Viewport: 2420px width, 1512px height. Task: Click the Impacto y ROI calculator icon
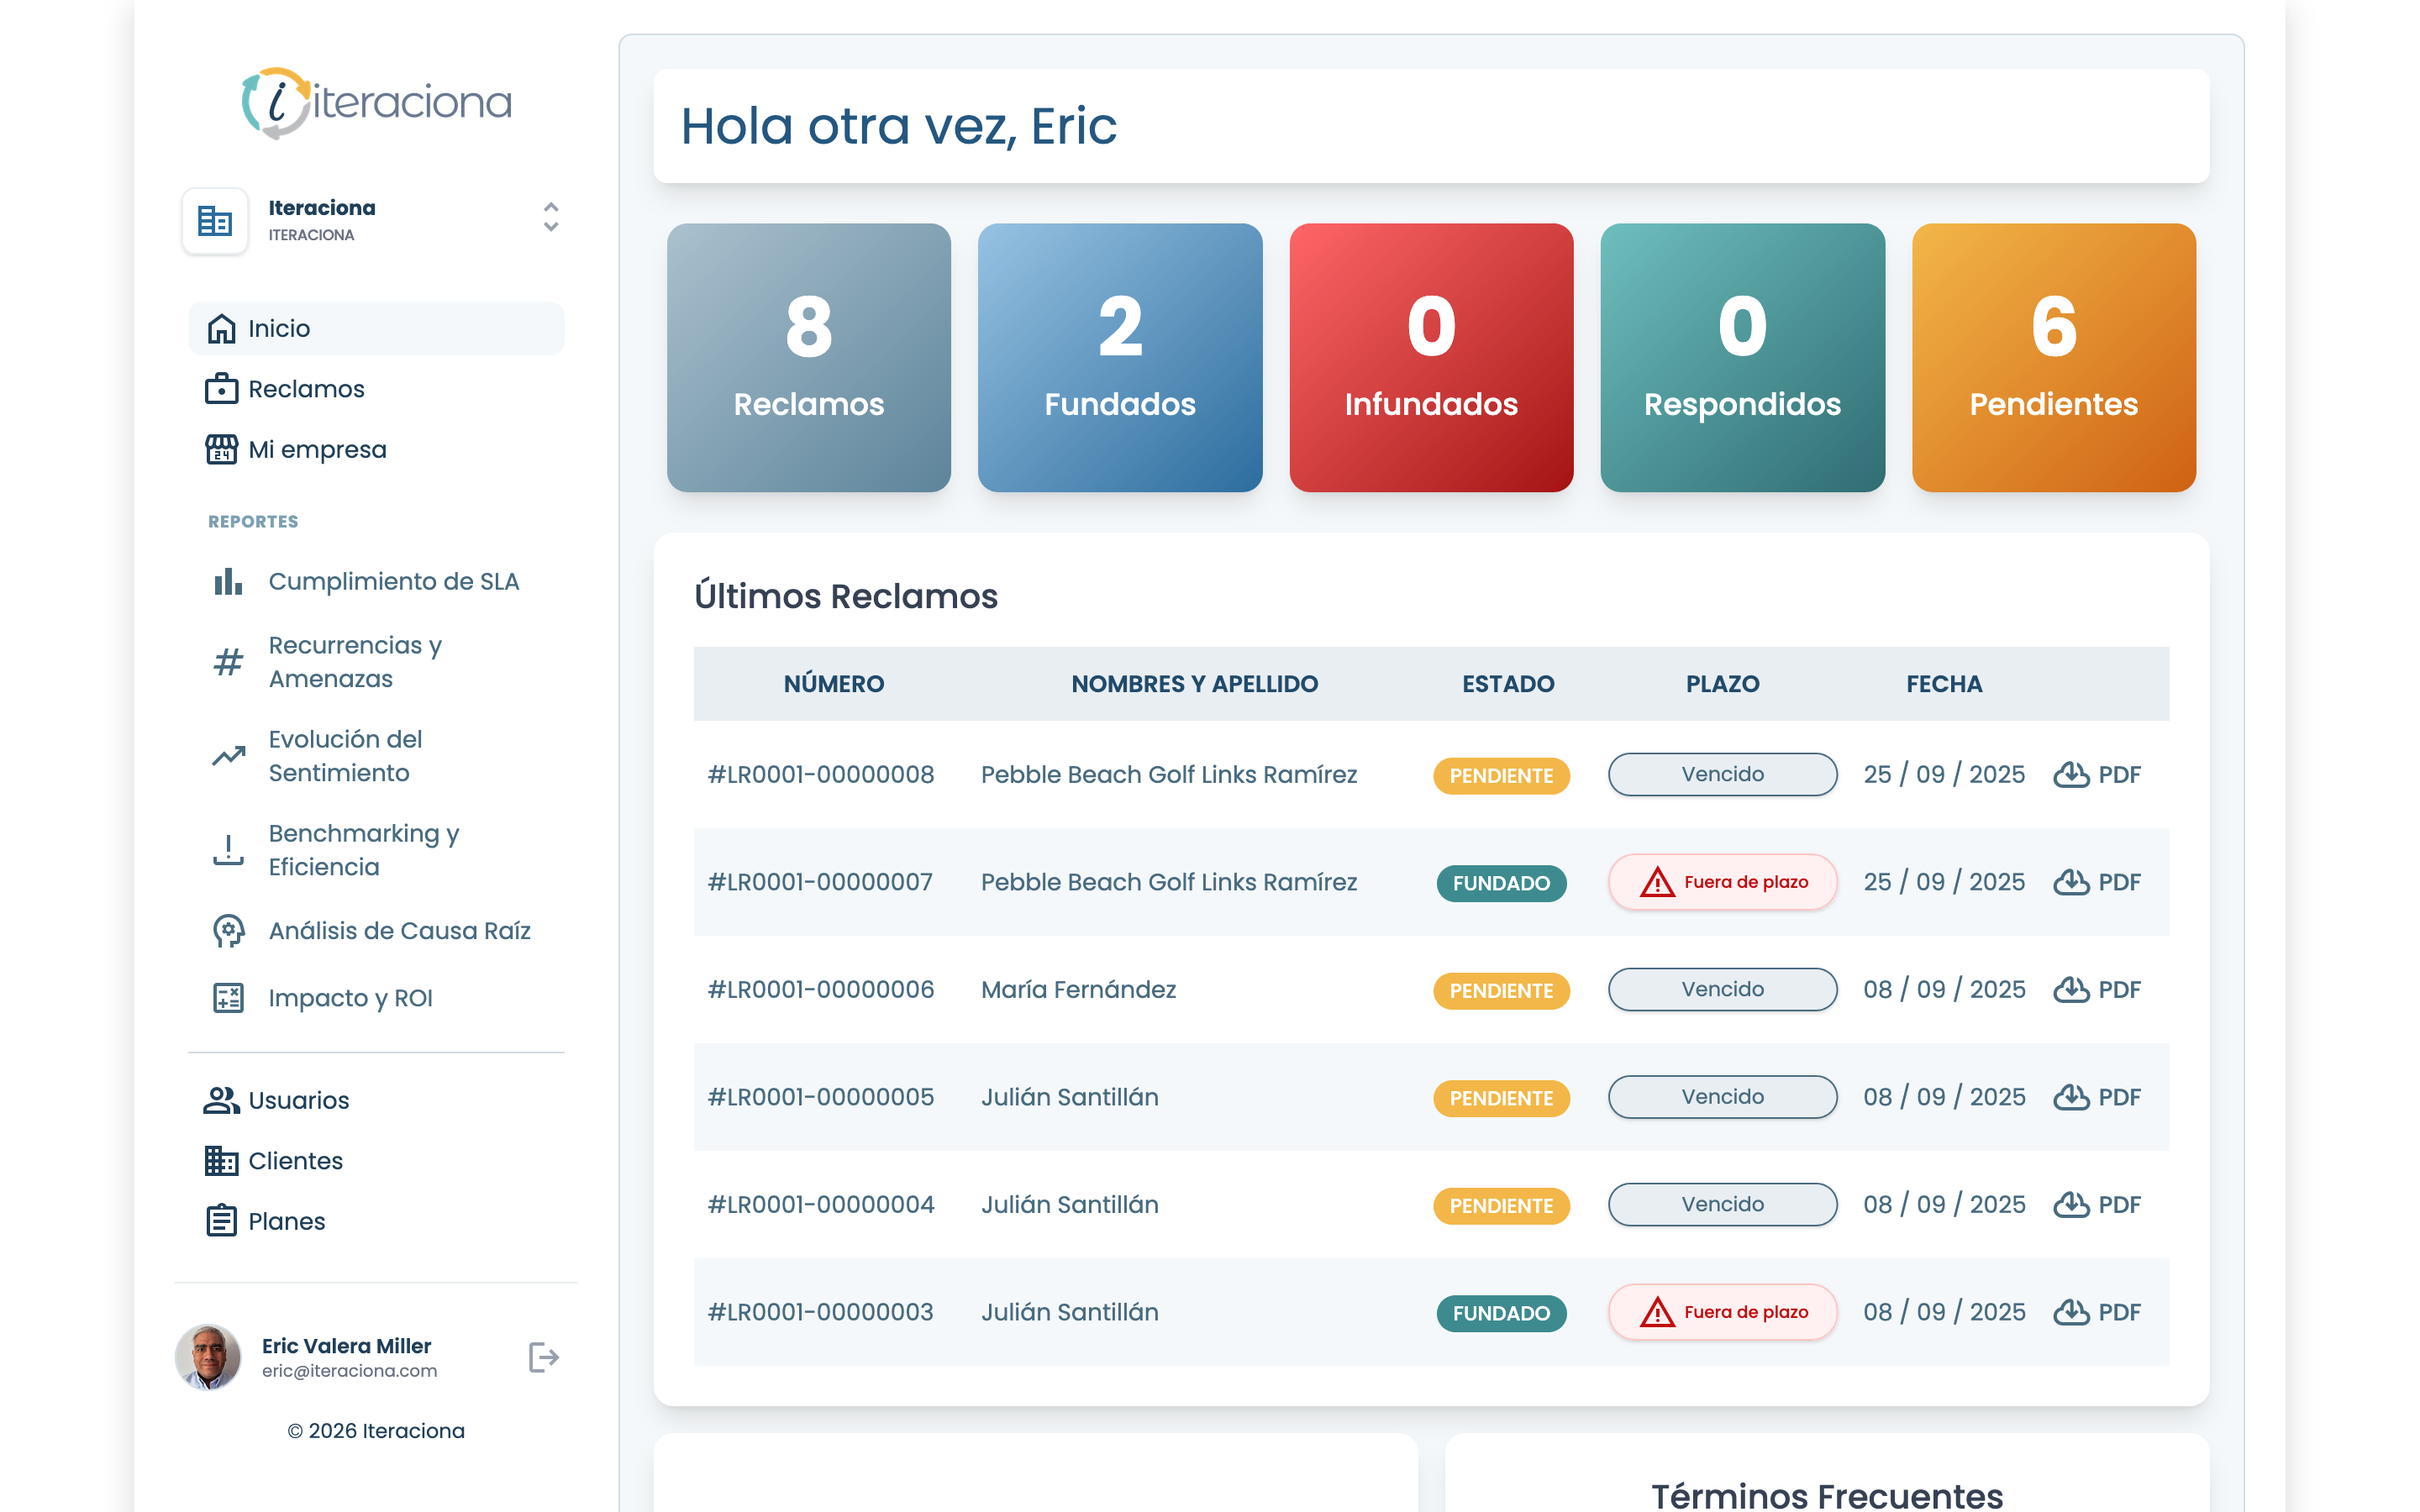pos(228,998)
